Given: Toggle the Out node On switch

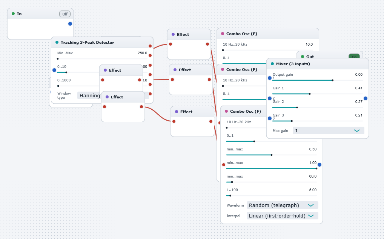Looking at the screenshot, I should click(x=354, y=57).
